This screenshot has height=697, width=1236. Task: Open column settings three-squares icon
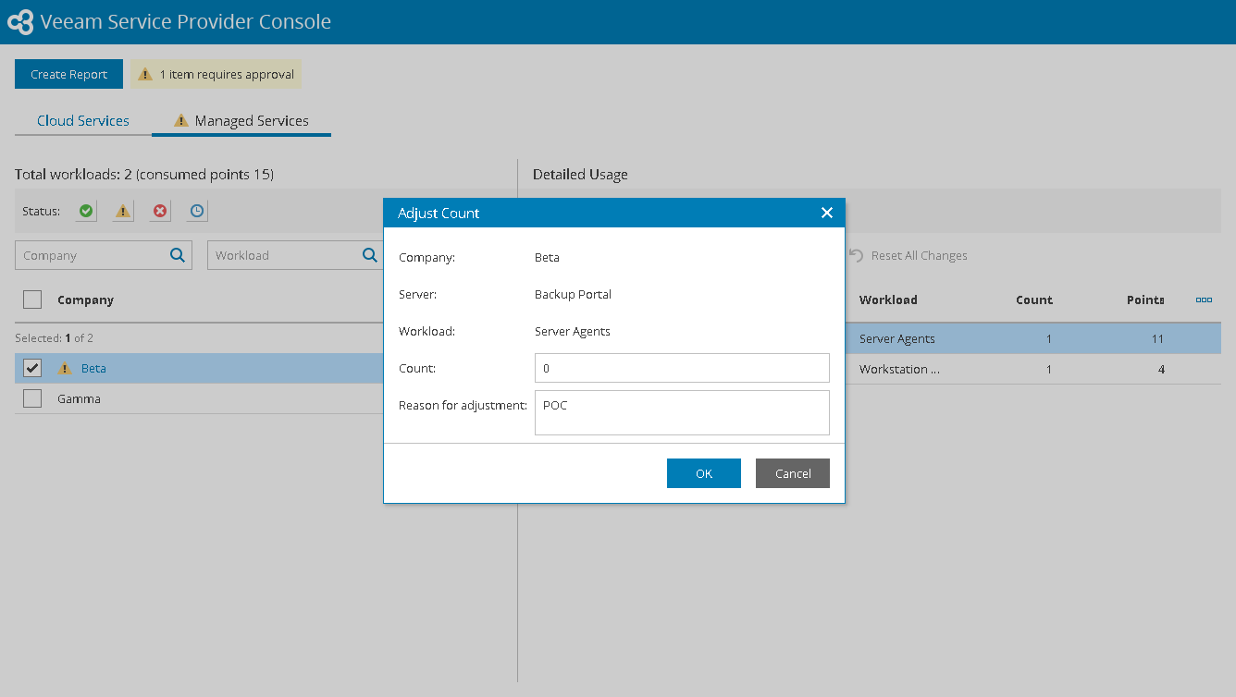(x=1204, y=300)
